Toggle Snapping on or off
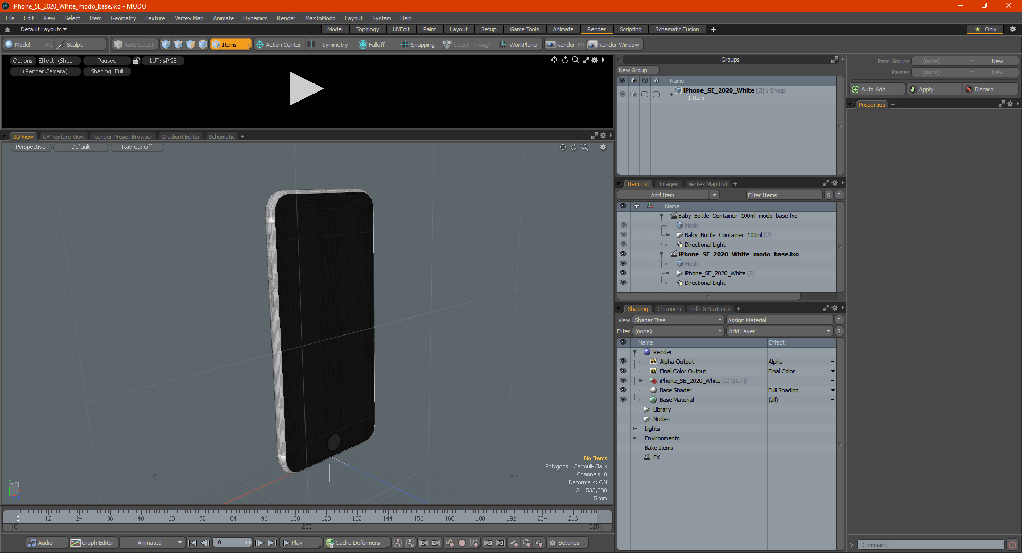This screenshot has height=553, width=1022. coord(418,45)
